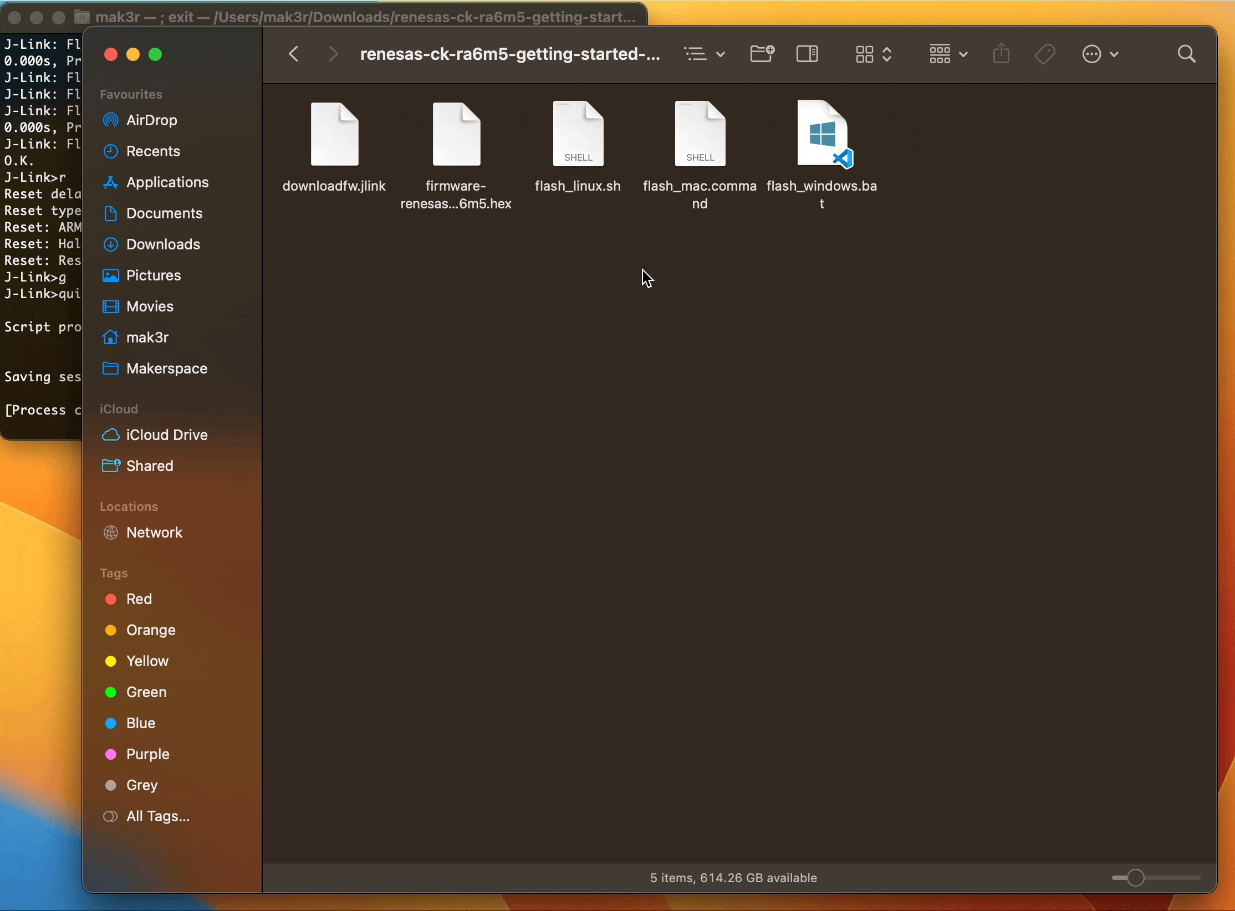Open the Network location
Viewport: 1235px width, 911px height.
tap(154, 533)
